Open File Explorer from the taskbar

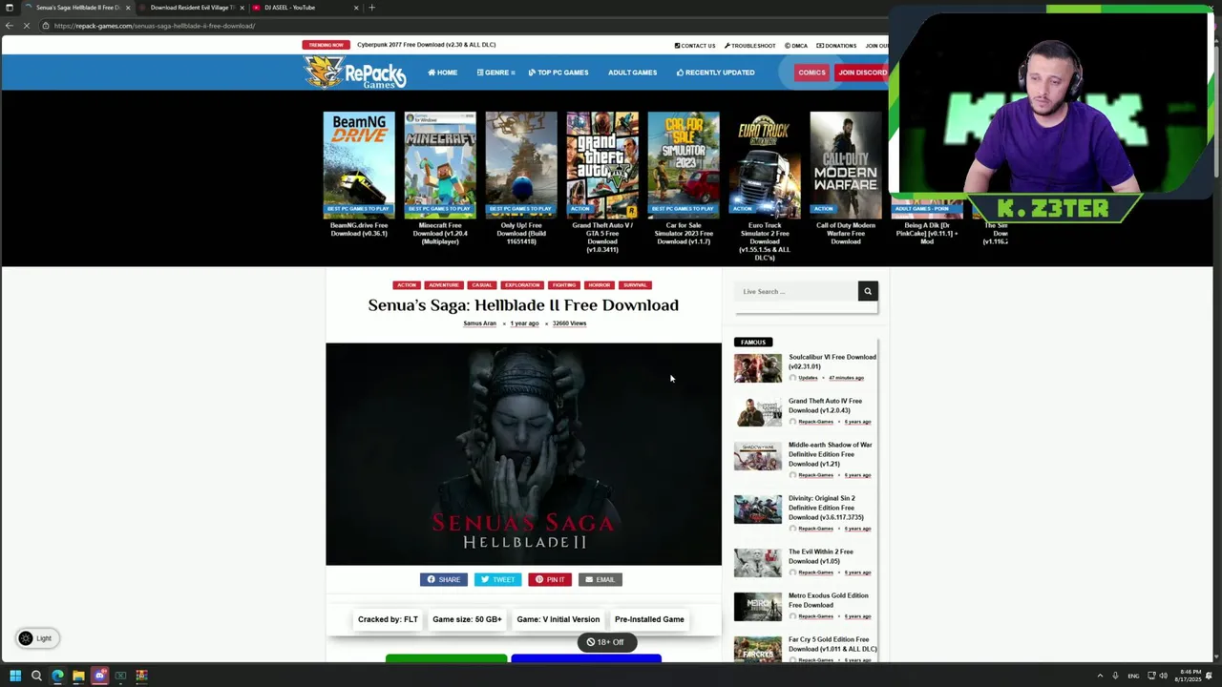click(78, 676)
